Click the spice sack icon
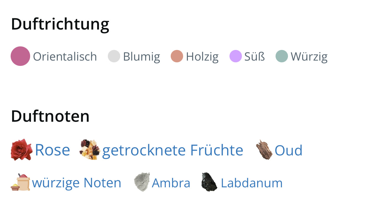Image resolution: width=381 pixels, height=208 pixels. pyautogui.click(x=20, y=182)
